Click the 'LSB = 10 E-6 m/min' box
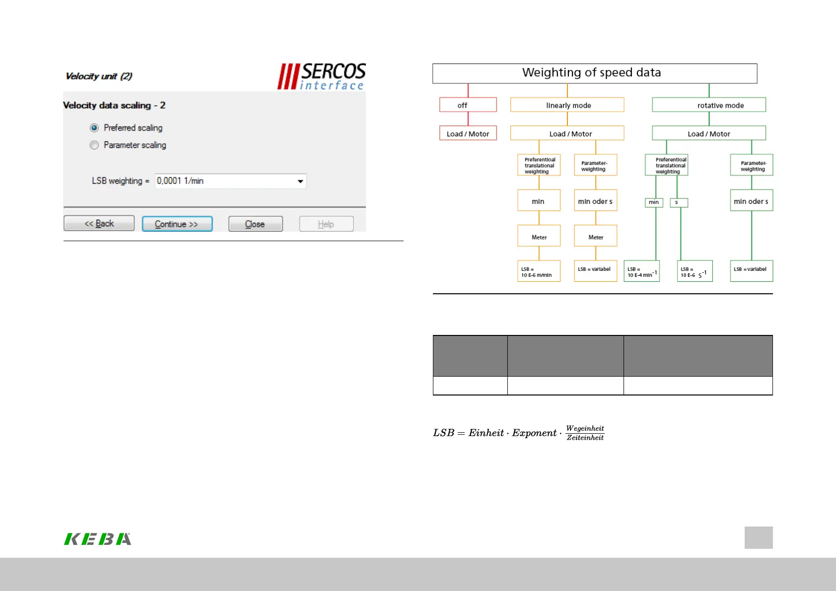Screen dimensions: 836x591 539,271
